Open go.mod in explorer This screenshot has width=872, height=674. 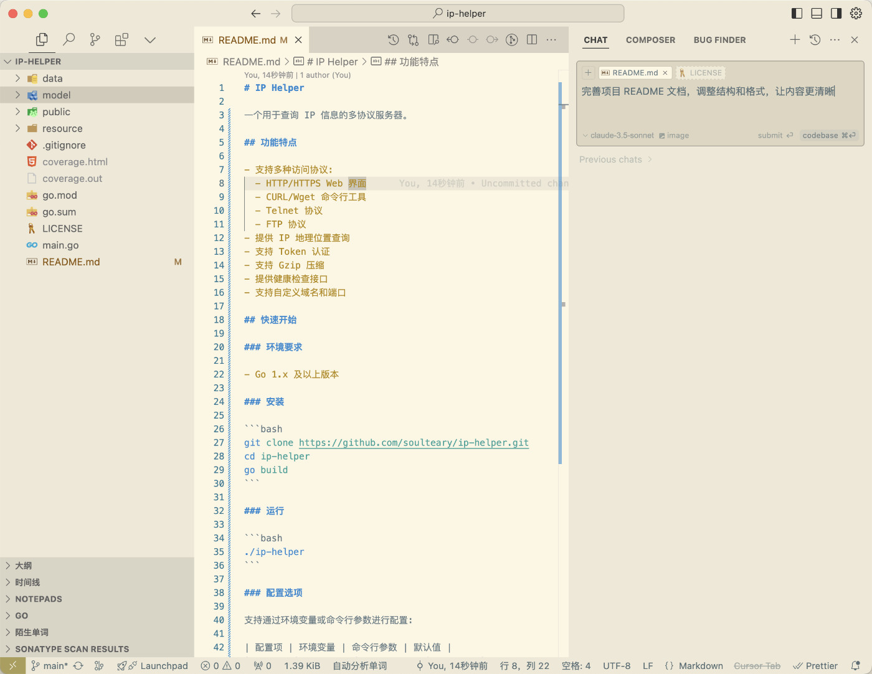point(97,196)
